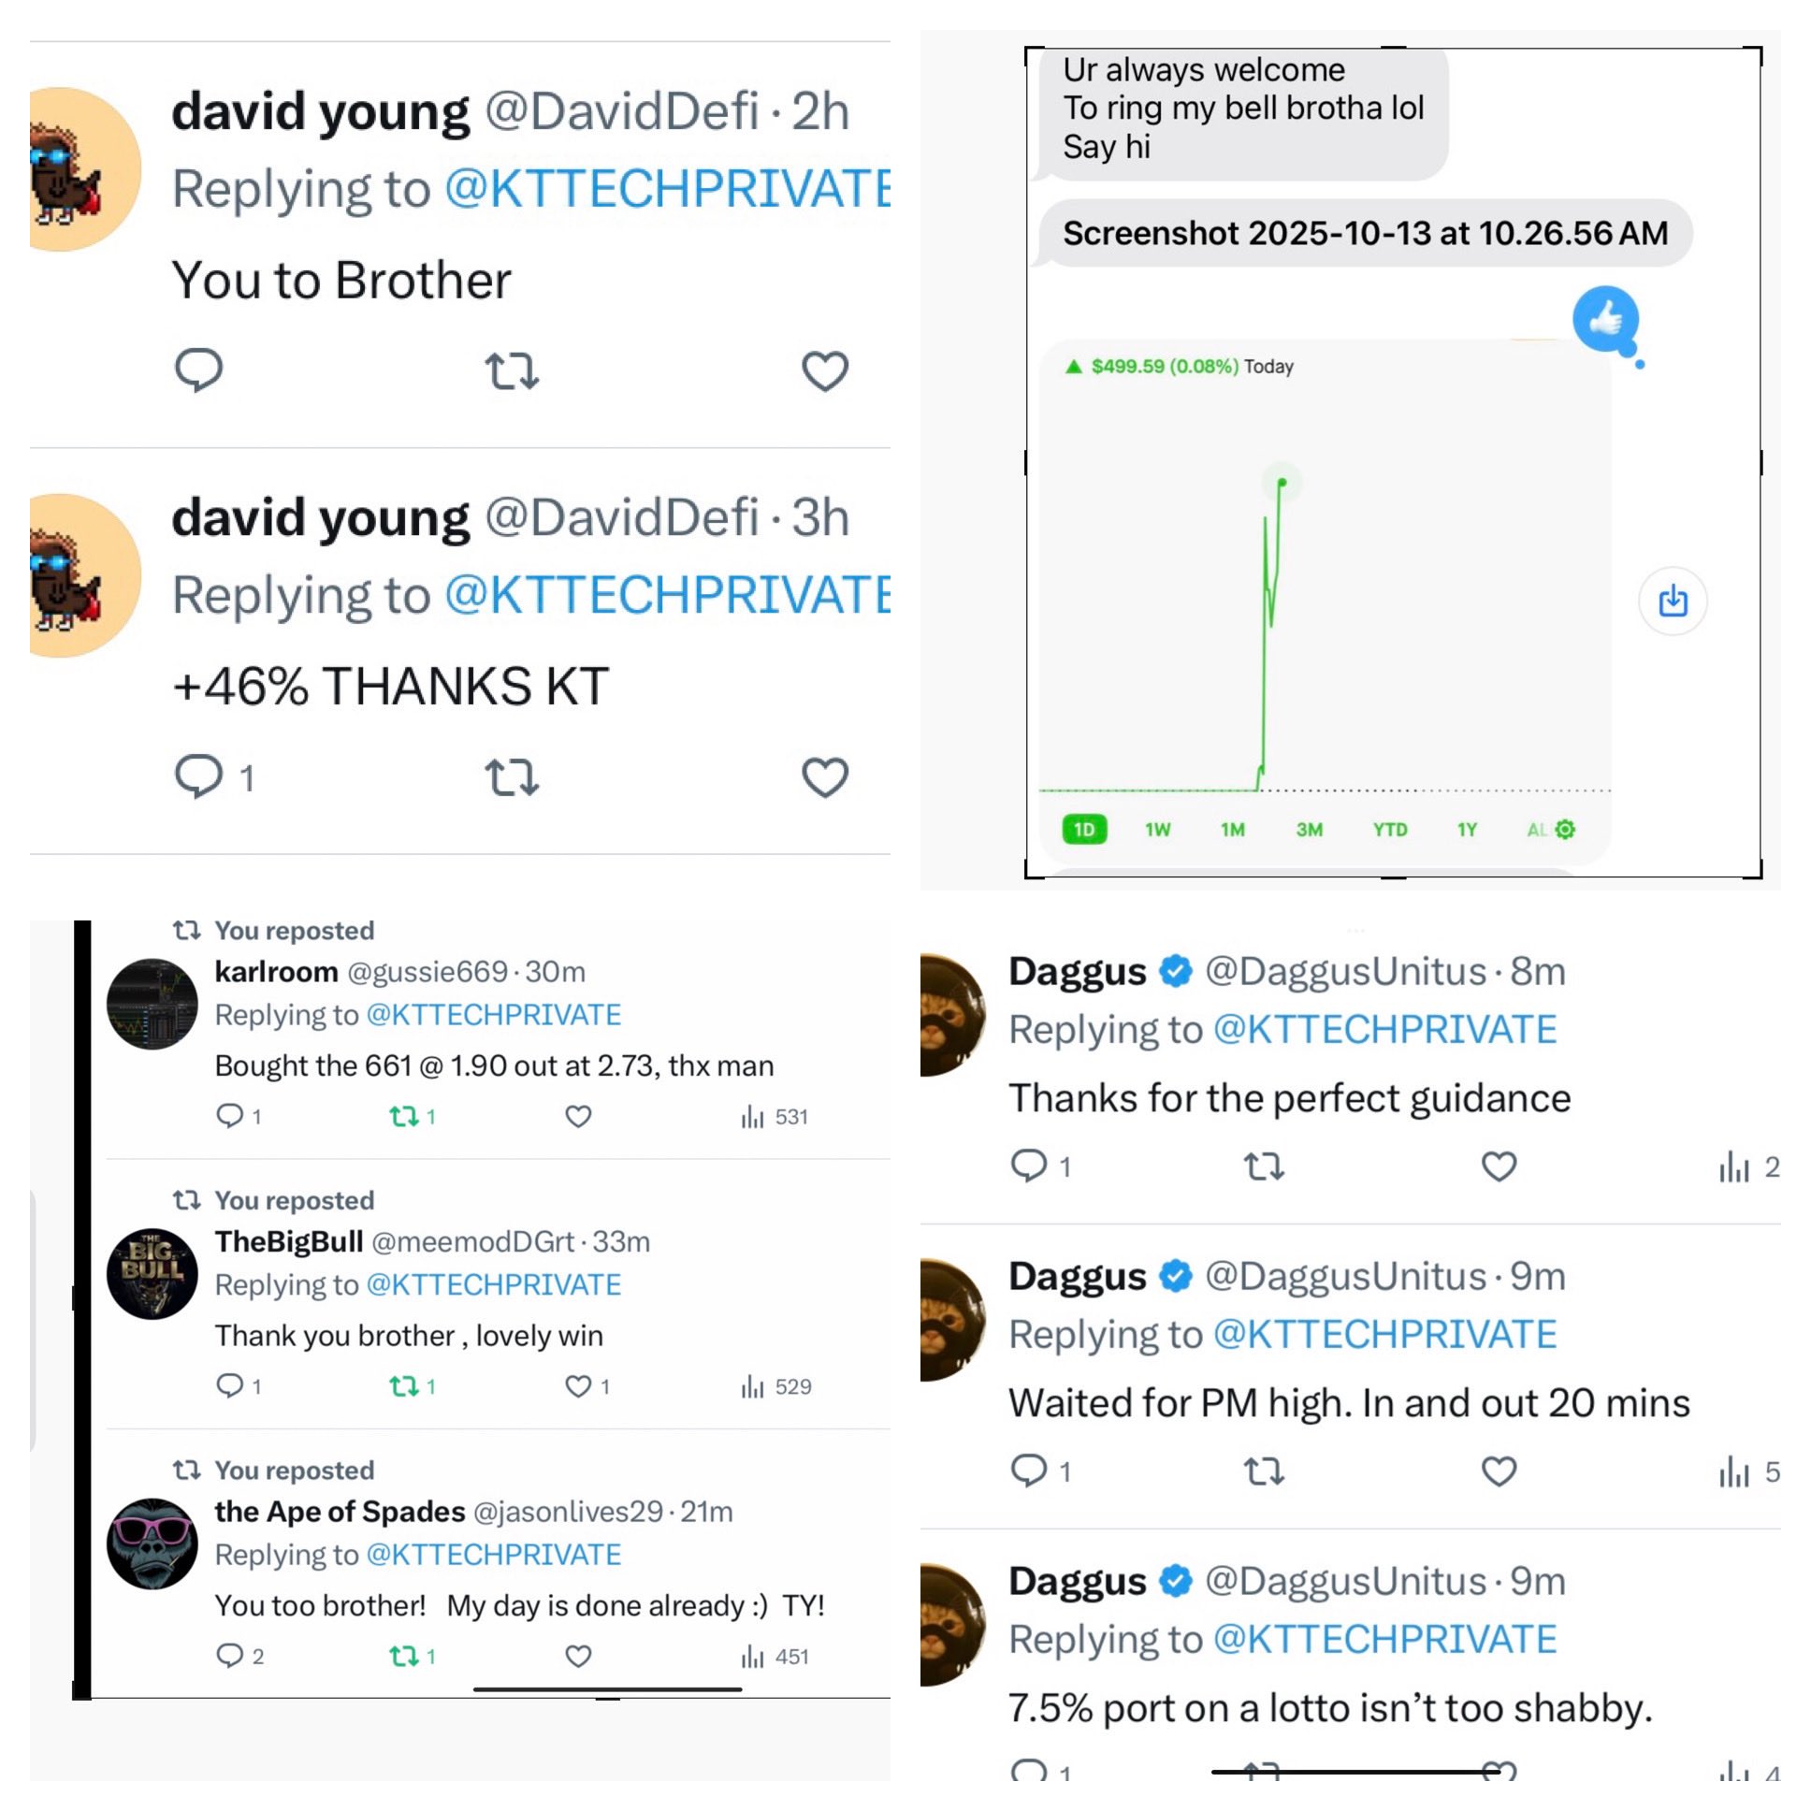Open TheBigBull's profile avatar
Viewport: 1811px width, 1811px height.
pyautogui.click(x=152, y=1273)
